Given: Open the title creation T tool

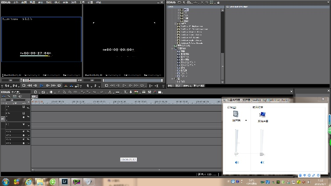Looking at the screenshot, I should [x=125, y=92].
